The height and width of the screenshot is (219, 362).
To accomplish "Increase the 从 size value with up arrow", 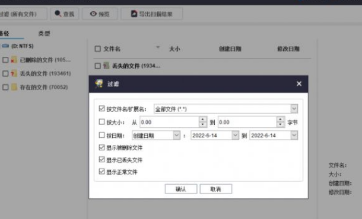I will point(202,120).
